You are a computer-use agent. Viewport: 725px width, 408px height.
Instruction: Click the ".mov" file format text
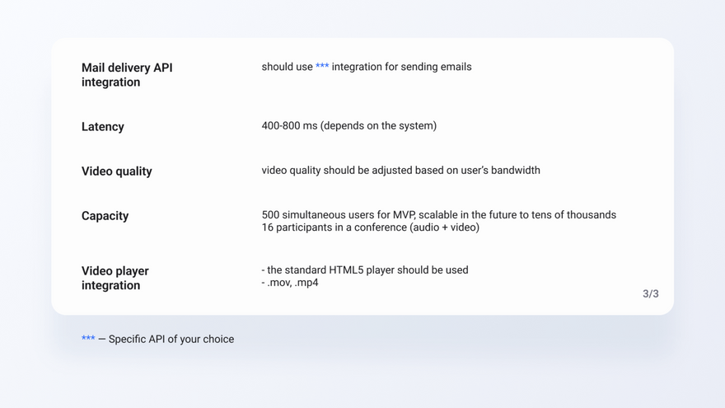278,283
